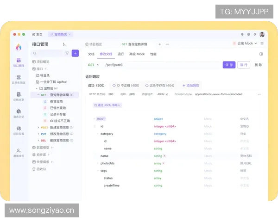Collapse the ROOT schema node
Screen dimensions: 278x222
point(94,119)
